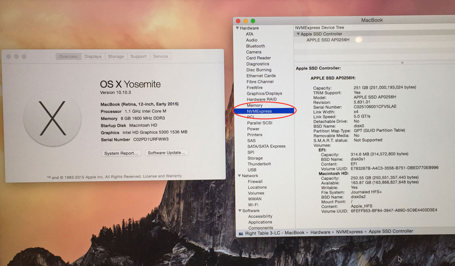Select Applications under Software
Image resolution: width=455 pixels, height=266 pixels.
pyautogui.click(x=260, y=222)
